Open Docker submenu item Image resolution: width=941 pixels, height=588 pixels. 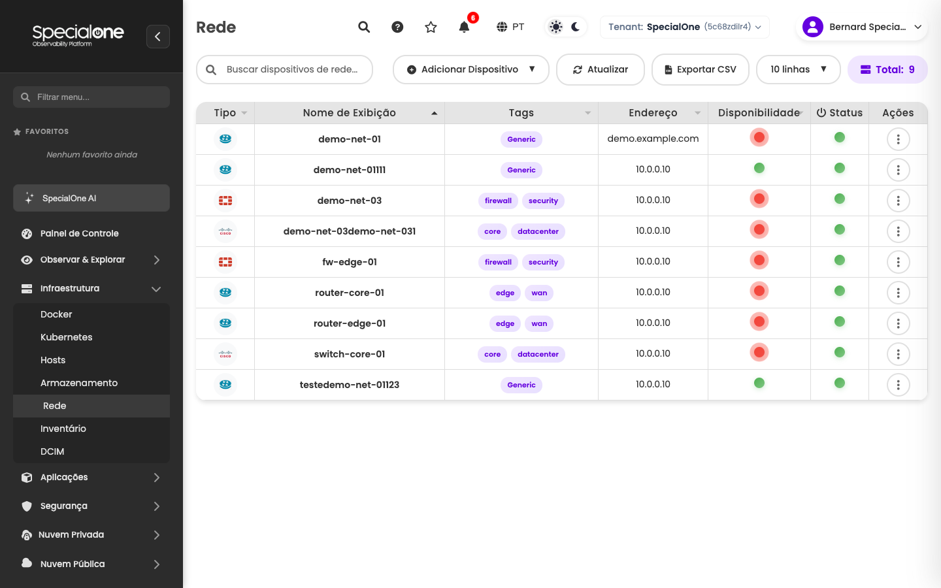(91, 314)
